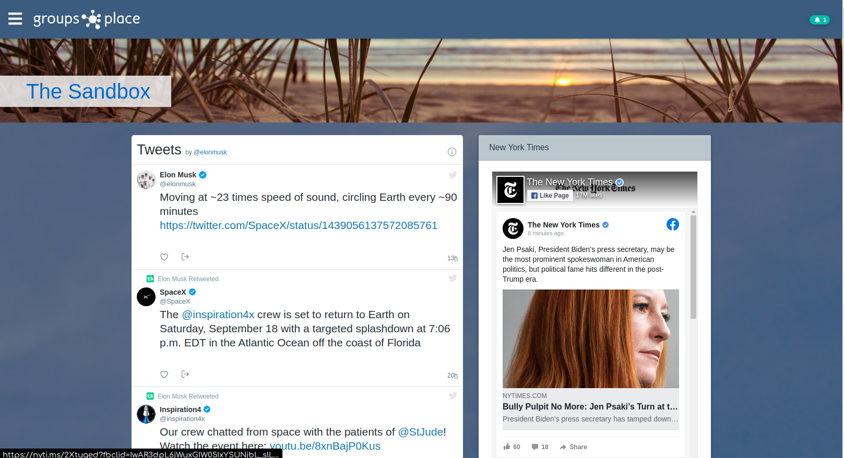
Task: Click the @elonmusk handle in Tweets header
Action: 210,152
